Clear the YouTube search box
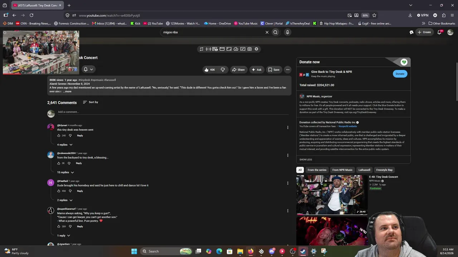 pos(267,32)
